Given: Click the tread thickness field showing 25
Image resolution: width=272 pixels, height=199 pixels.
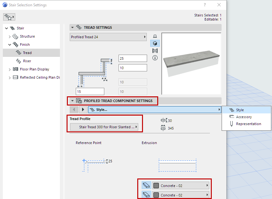Looking at the screenshot, I should tap(133, 58).
